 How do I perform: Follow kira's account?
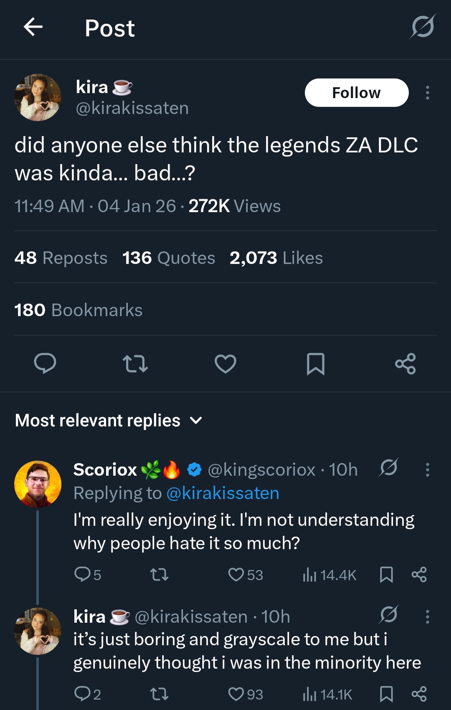pos(356,93)
